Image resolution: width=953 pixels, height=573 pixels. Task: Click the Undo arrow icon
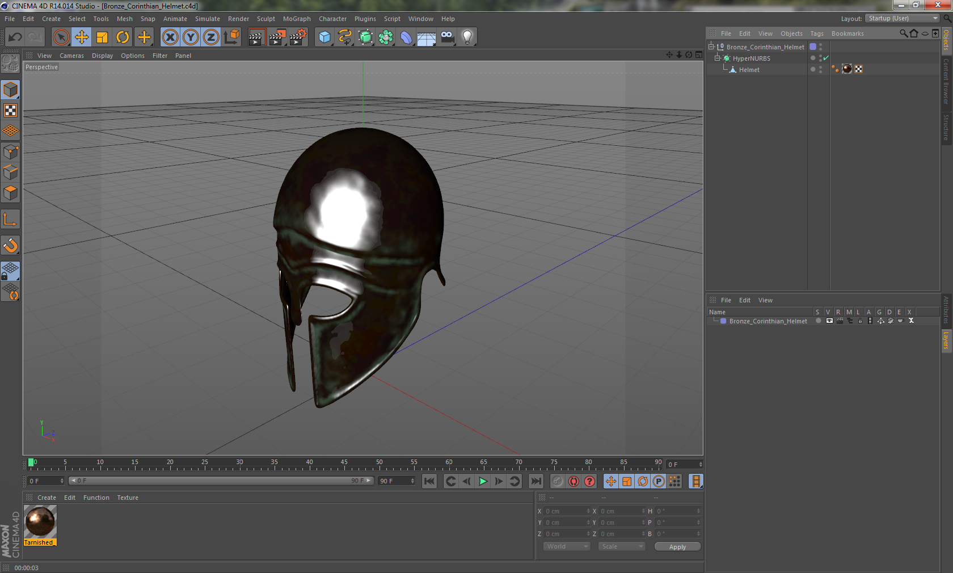click(15, 37)
